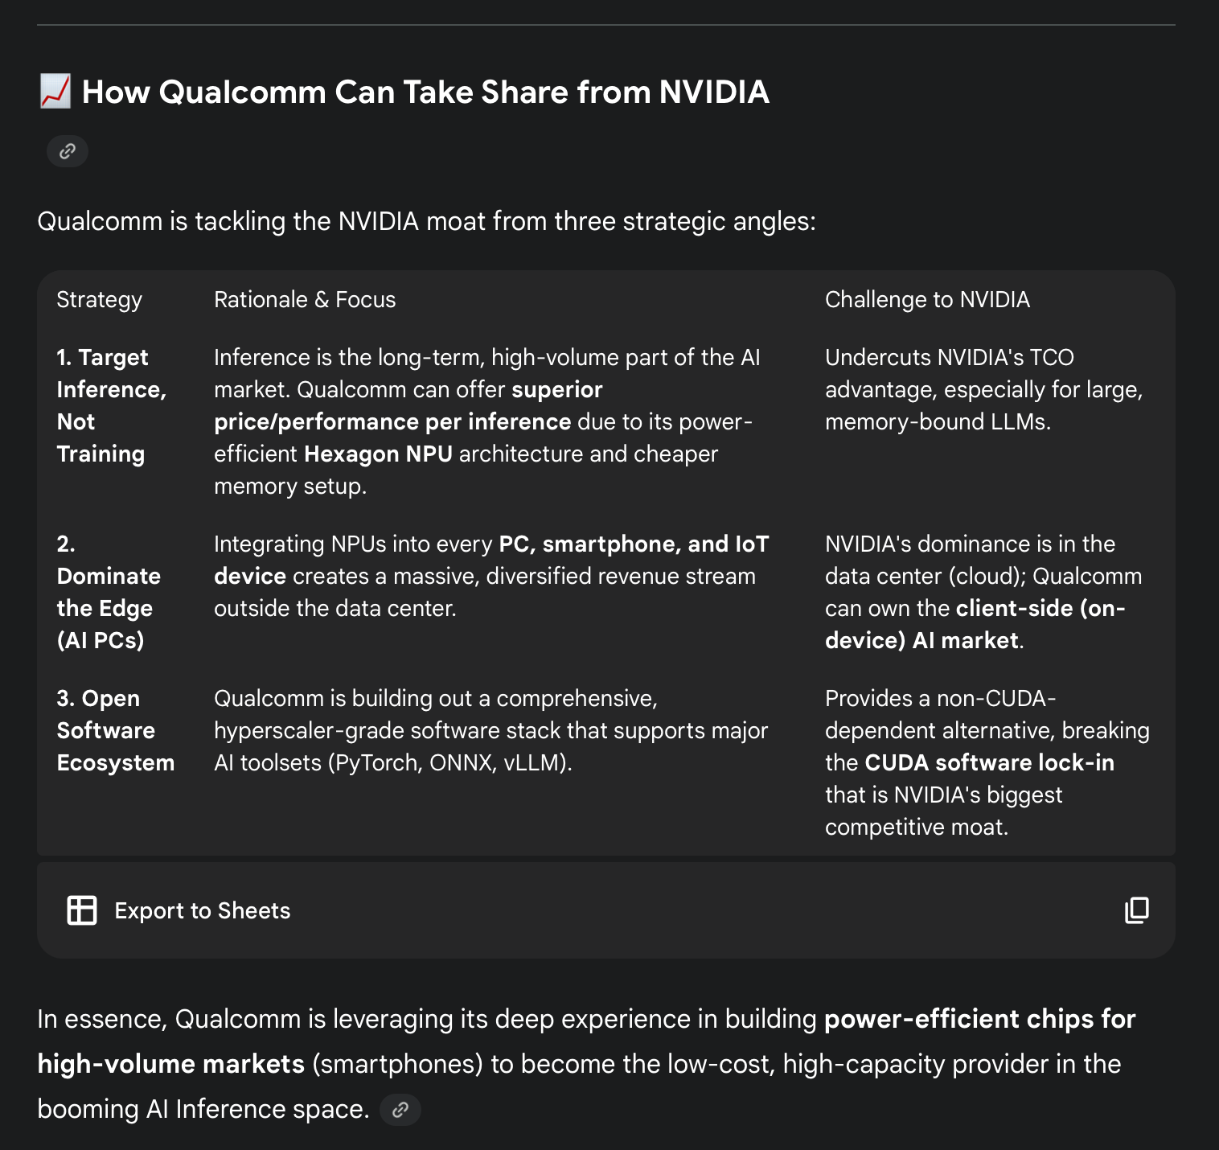Click the bold 'Hexagon NPU' text
1219x1150 pixels.
tap(378, 454)
